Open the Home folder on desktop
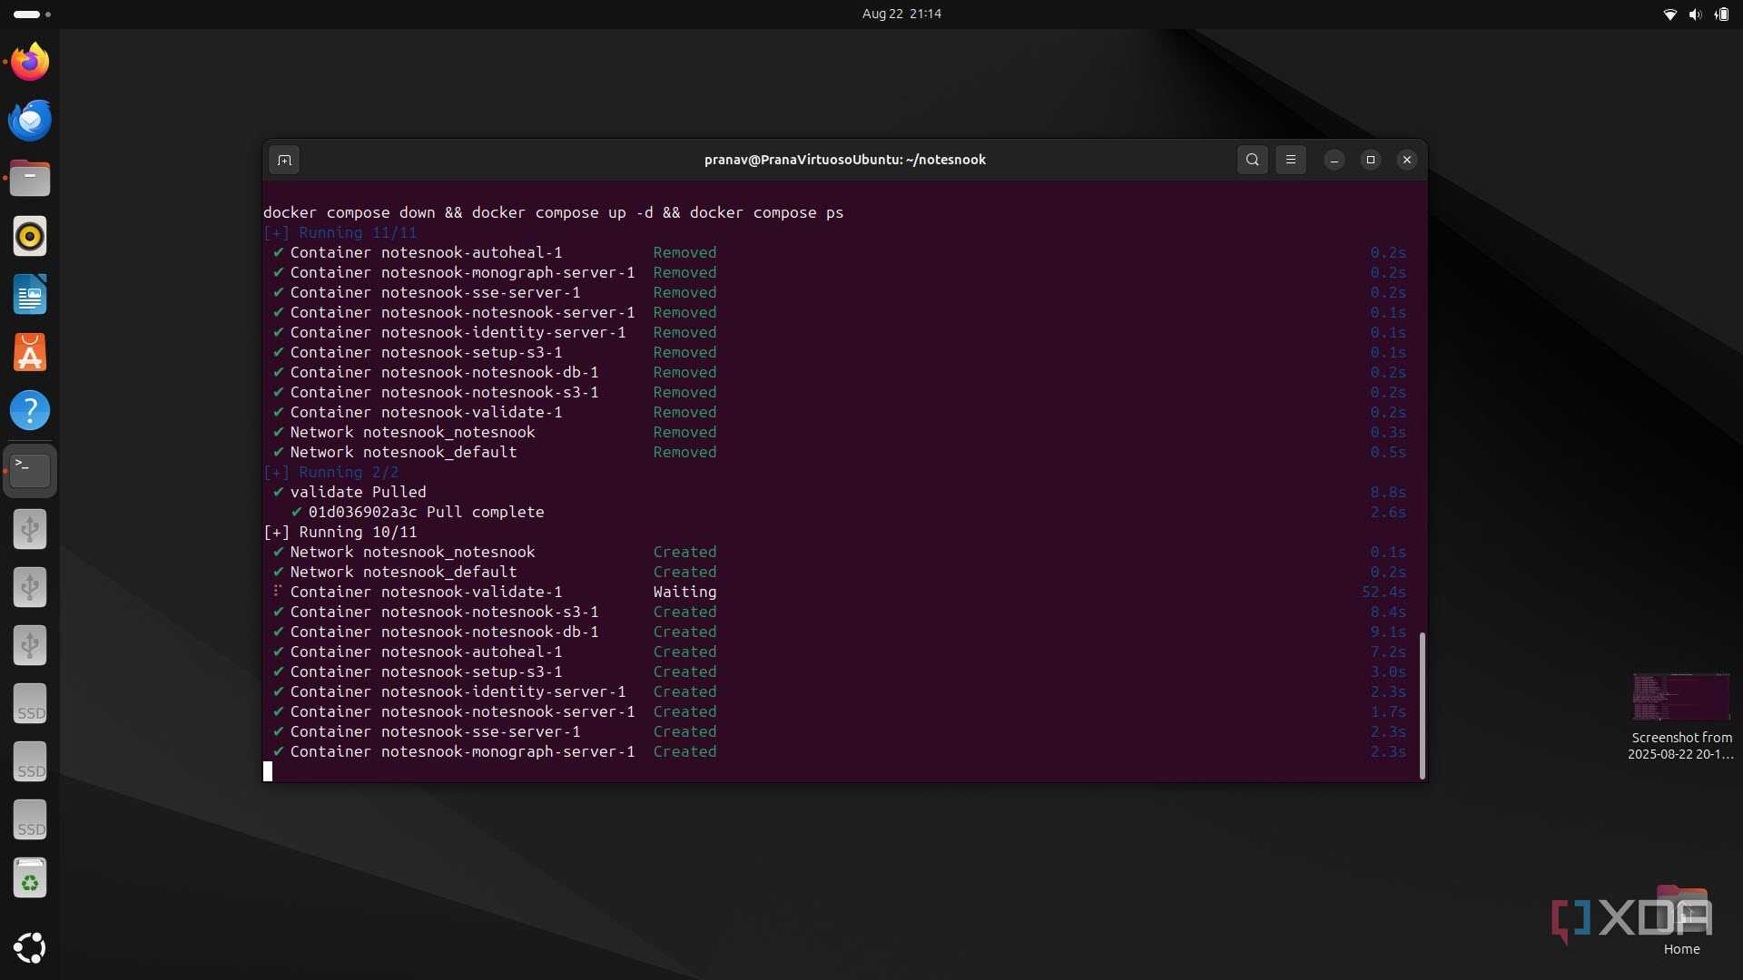Screen dimensions: 1743x980 pyautogui.click(x=1681, y=921)
